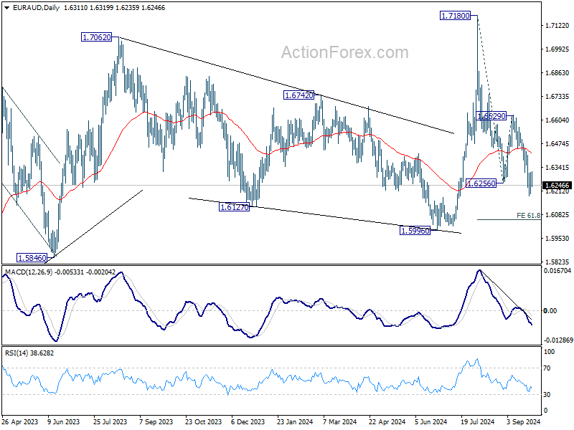This screenshot has height=430, width=574.
Task: Click the 1.59530 price axis value
Action: [x=557, y=239]
